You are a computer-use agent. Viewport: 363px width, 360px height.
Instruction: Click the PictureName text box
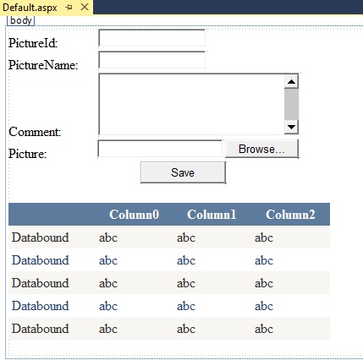(x=152, y=60)
